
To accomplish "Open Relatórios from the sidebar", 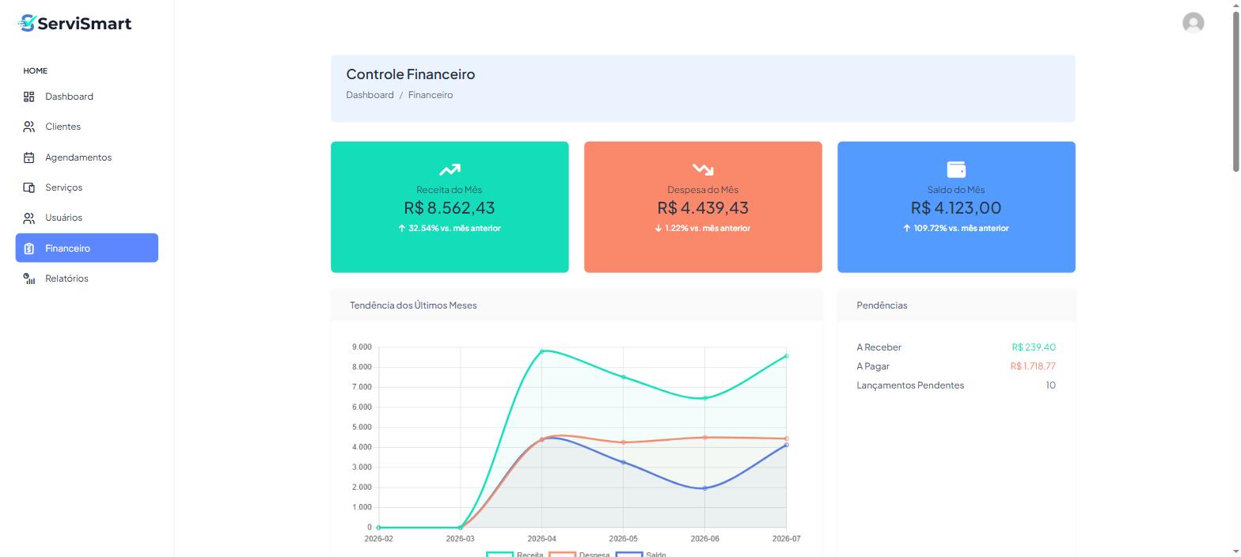I will [87, 278].
